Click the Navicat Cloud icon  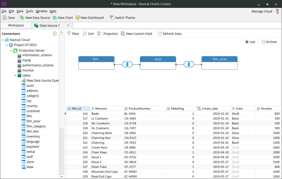pyautogui.click(x=7, y=40)
